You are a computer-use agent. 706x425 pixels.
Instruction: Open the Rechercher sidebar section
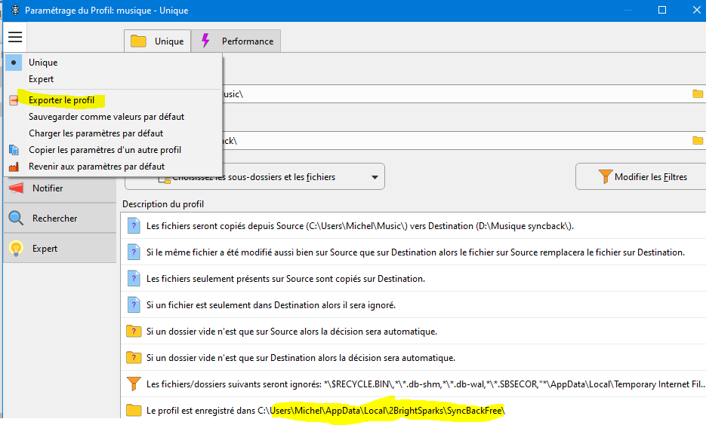click(60, 219)
